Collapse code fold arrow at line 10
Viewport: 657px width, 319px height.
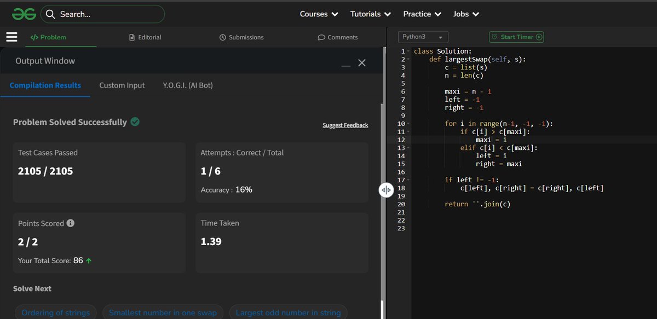tap(408, 124)
